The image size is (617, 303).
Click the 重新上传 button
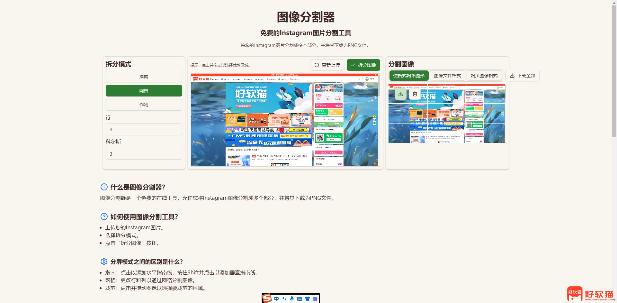tap(327, 65)
